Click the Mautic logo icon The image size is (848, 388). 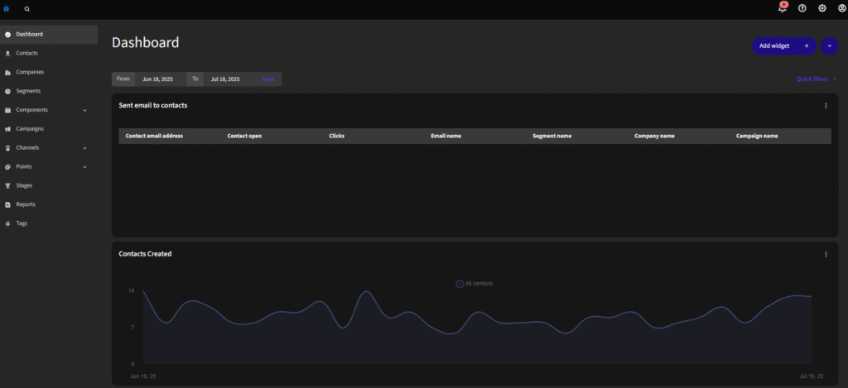tap(7, 8)
